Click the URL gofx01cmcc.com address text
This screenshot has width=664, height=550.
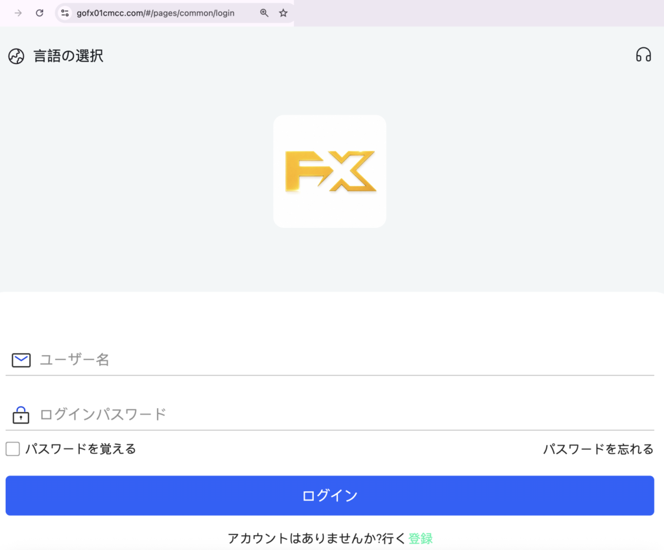coord(156,13)
